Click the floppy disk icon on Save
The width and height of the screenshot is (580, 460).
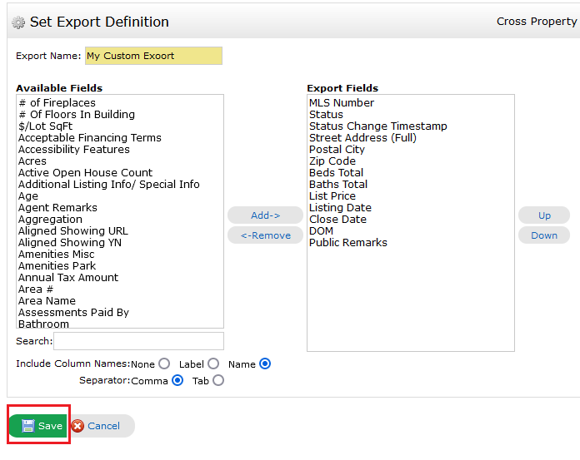(28, 426)
